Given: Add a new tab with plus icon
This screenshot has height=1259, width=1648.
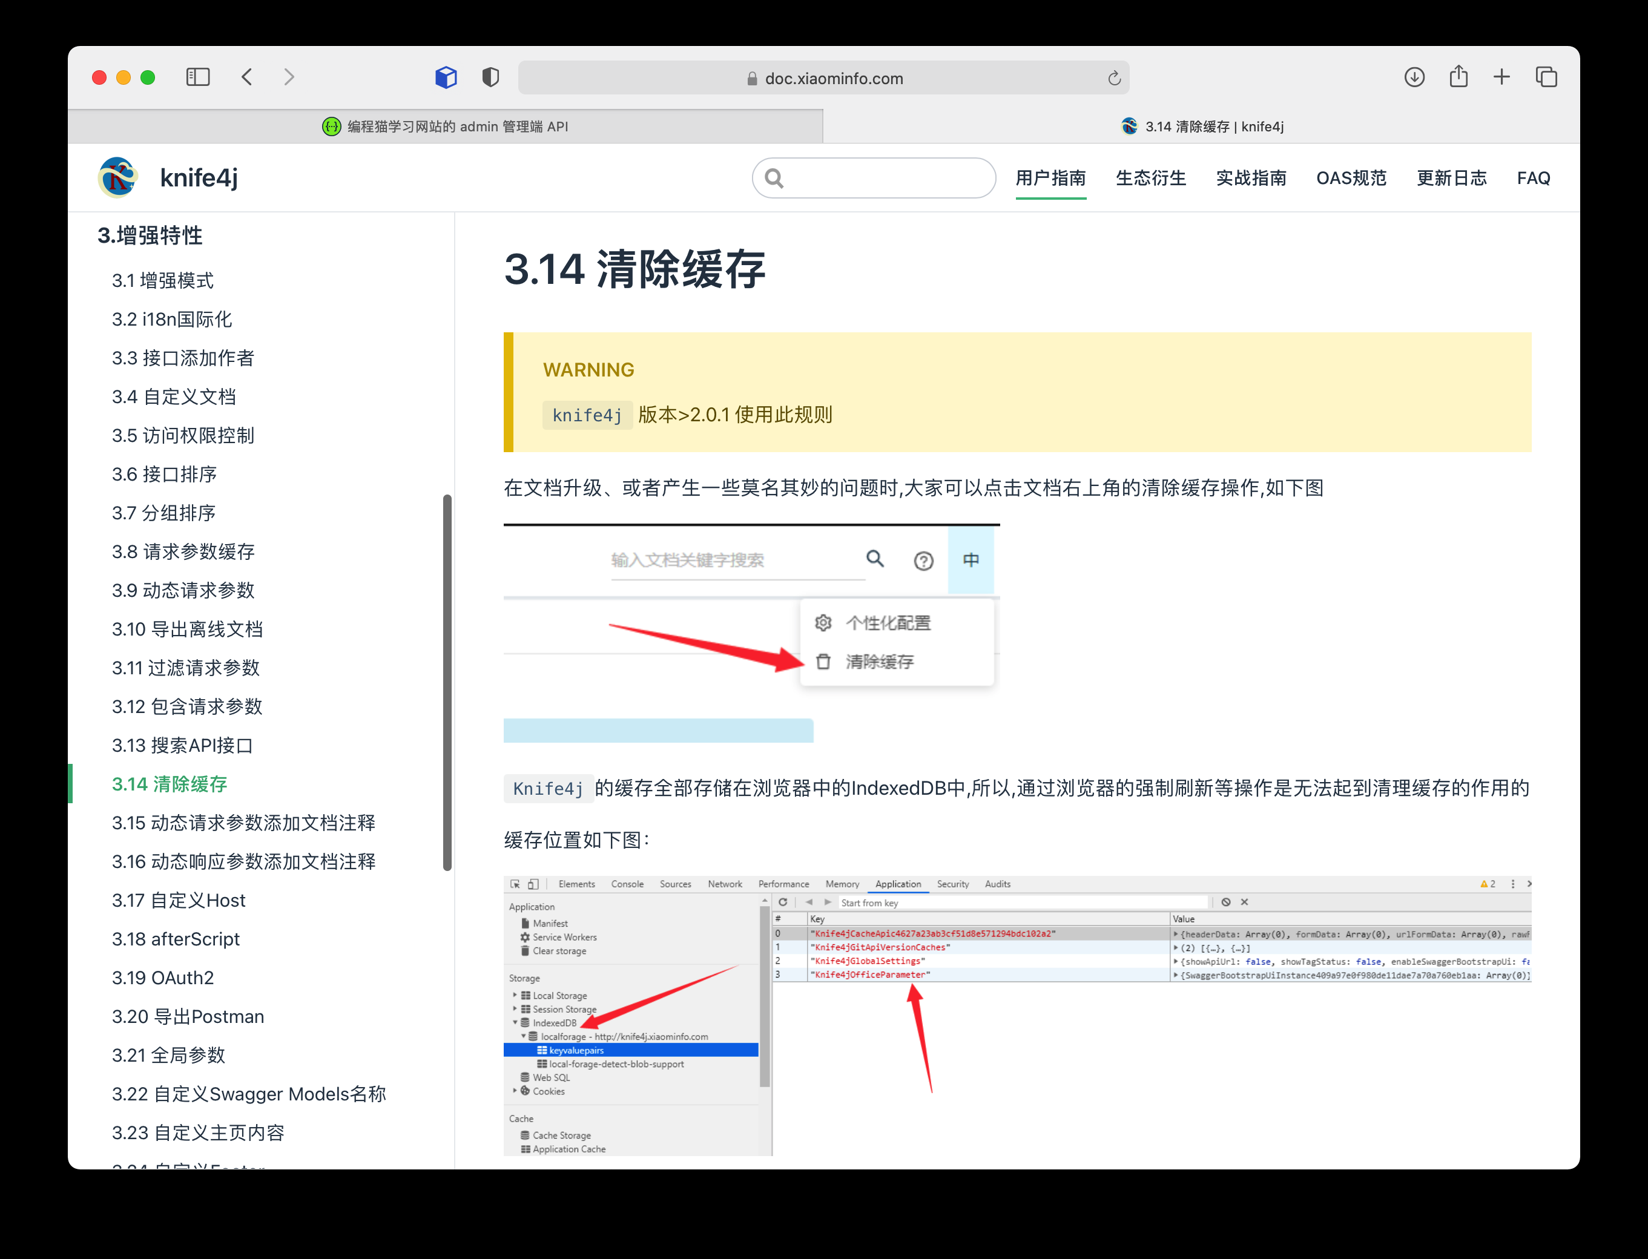Looking at the screenshot, I should click(1502, 77).
